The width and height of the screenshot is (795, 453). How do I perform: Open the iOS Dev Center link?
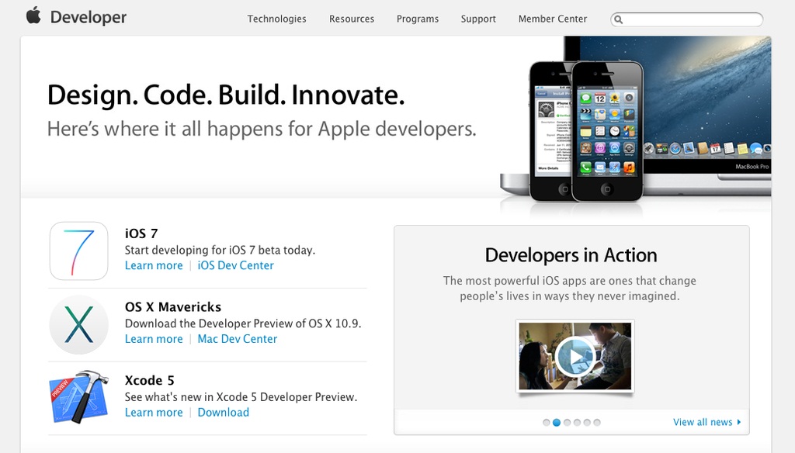click(236, 265)
